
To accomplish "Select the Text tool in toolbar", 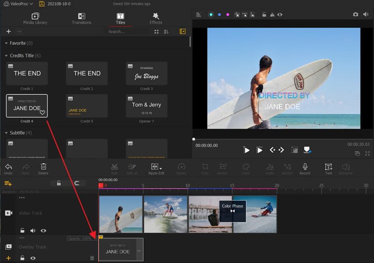I will point(328,167).
